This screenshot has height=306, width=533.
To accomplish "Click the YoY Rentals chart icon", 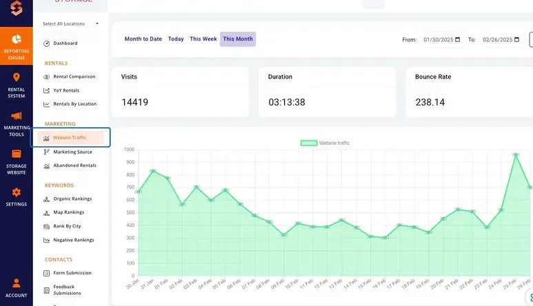I will [47, 90].
